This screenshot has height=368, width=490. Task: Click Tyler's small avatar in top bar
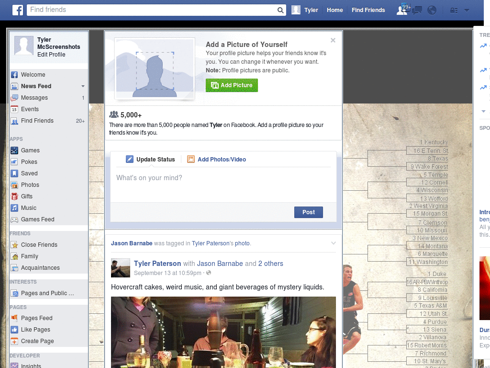[x=296, y=10]
